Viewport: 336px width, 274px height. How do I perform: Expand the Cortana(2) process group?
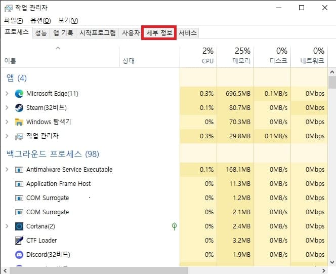pos(7,226)
